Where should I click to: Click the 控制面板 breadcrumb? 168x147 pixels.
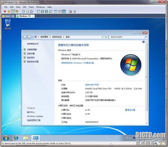44,37
